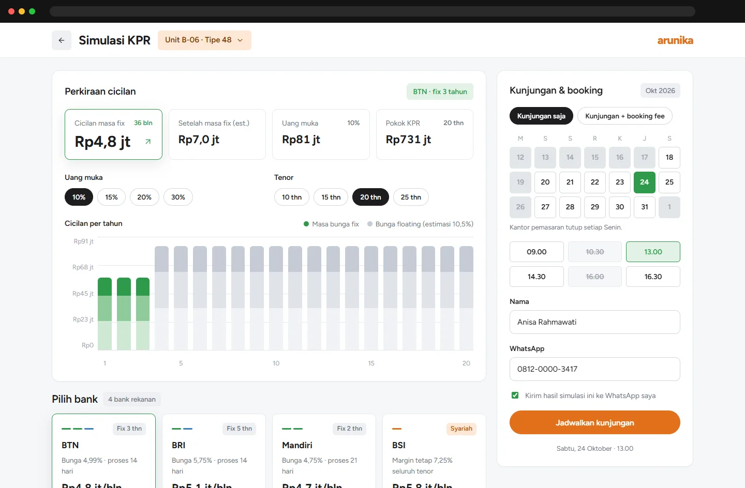Uncheck Kirim hasil simulasi ke WhatsApp checkbox
Image resolution: width=745 pixels, height=488 pixels.
tap(515, 395)
